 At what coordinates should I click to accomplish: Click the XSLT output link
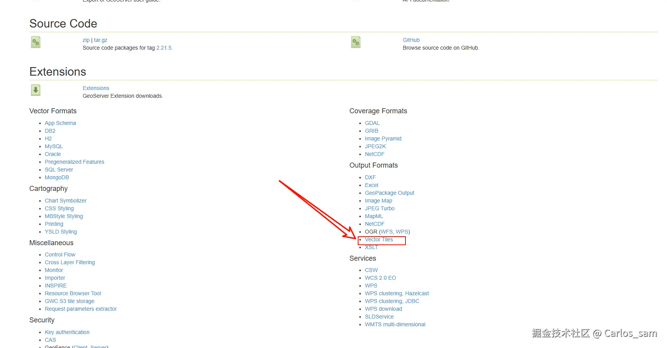pyautogui.click(x=371, y=247)
